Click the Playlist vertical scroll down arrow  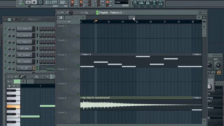[204, 121]
